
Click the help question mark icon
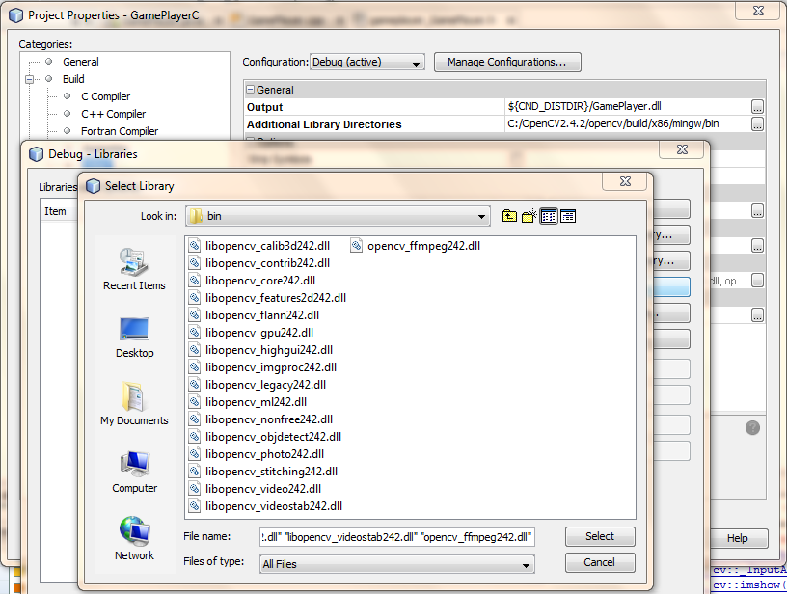(752, 428)
